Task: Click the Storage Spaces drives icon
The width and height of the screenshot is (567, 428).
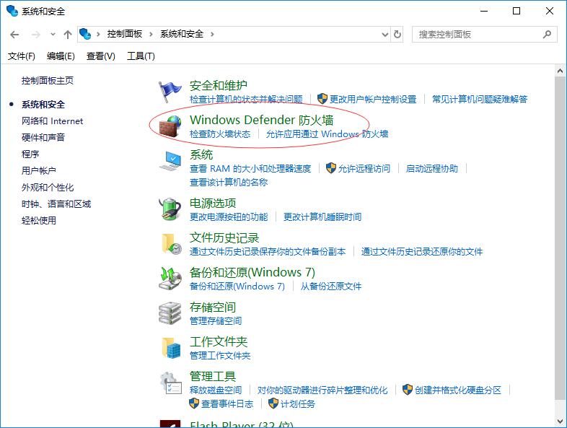Action: [x=170, y=313]
